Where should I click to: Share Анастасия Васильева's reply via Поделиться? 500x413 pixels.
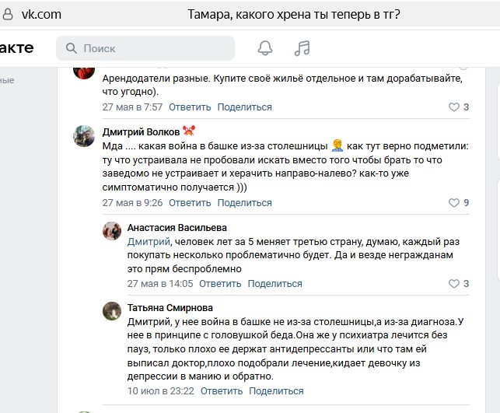275,284
